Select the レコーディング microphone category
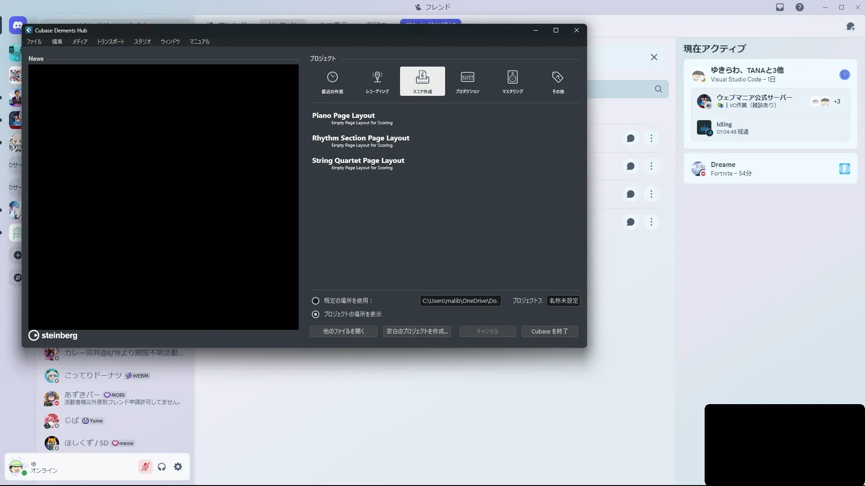Viewport: 865px width, 486px height. tap(377, 81)
